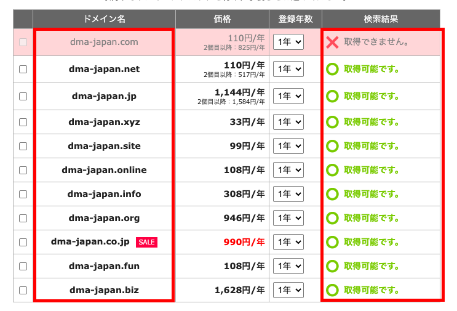Screen dimensions: 457x311
Task: Select the dma-japan.site checkbox
Action: pyautogui.click(x=23, y=146)
